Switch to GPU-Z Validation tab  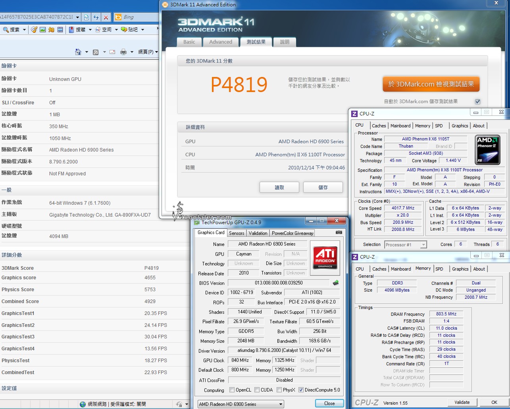(x=258, y=233)
